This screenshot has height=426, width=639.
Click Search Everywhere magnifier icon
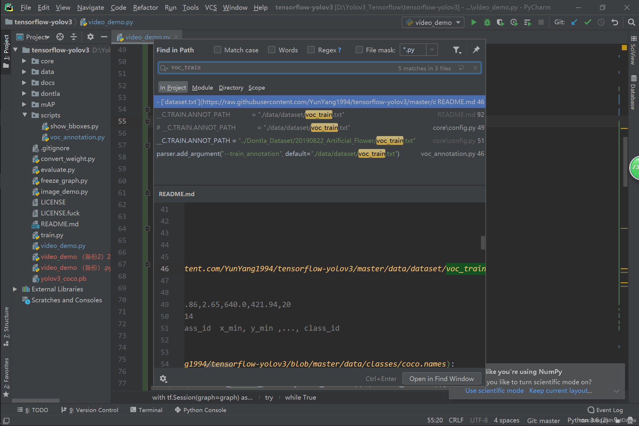coord(631,22)
